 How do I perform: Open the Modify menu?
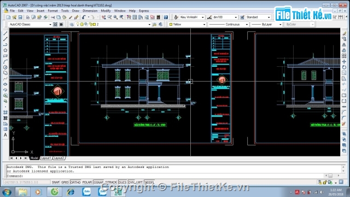pos(106,11)
